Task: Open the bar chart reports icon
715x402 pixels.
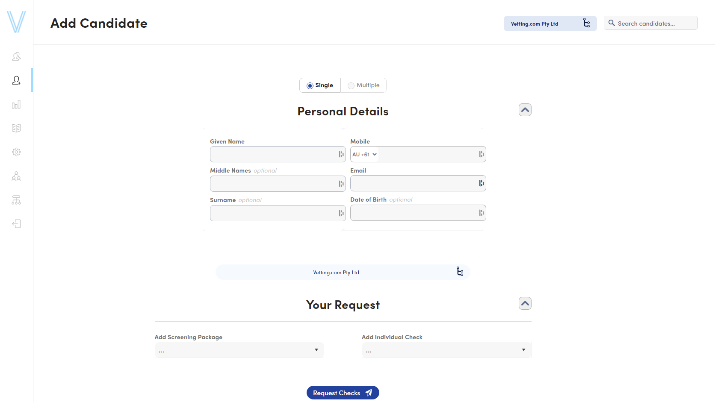Action: pos(16,105)
